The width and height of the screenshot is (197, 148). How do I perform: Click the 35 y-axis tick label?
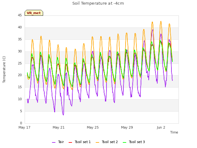coord(20,39)
